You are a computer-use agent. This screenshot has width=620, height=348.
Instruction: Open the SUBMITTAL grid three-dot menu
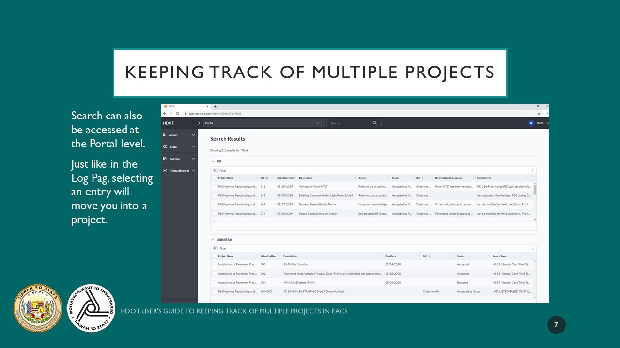pyautogui.click(x=532, y=248)
